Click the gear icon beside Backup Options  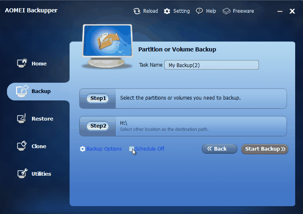pyautogui.click(x=82, y=149)
